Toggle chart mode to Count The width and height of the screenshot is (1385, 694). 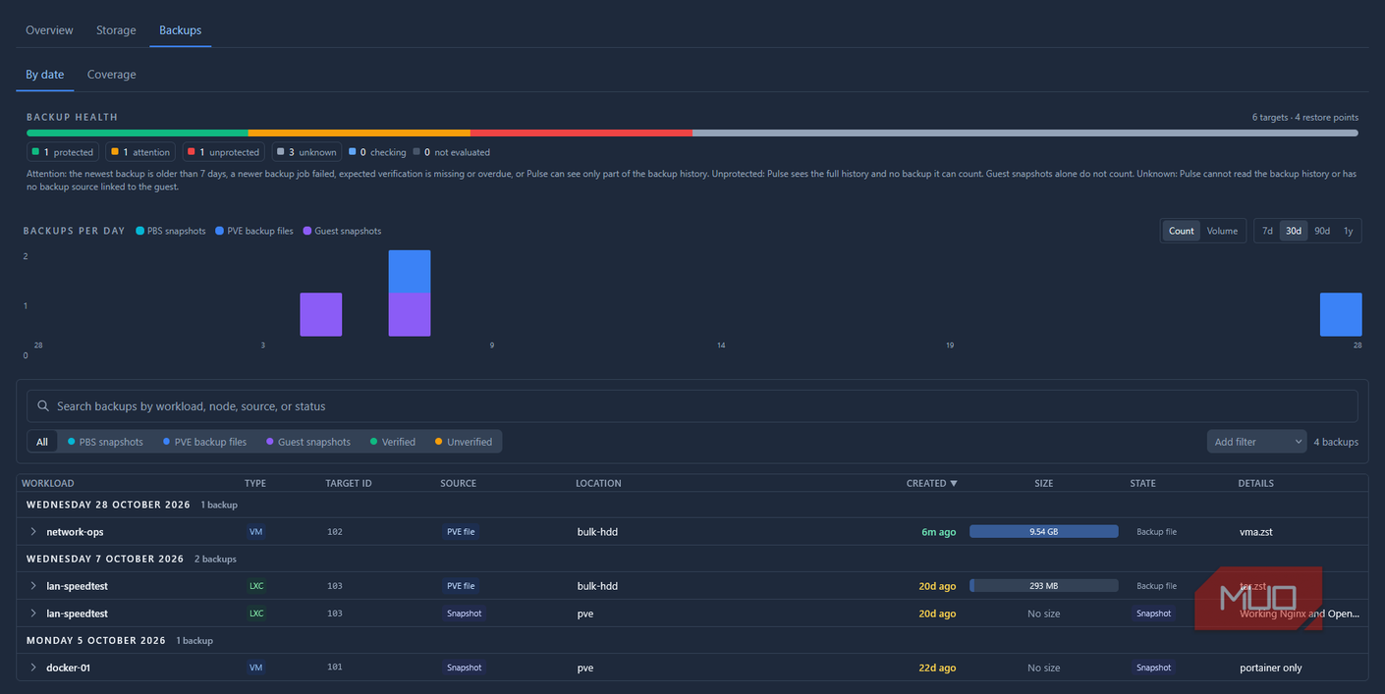[x=1182, y=231]
